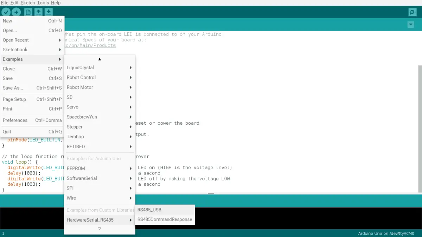The width and height of the screenshot is (422, 237).
Task: Click the Save sketch icon in the toolbar
Action: (x=49, y=12)
